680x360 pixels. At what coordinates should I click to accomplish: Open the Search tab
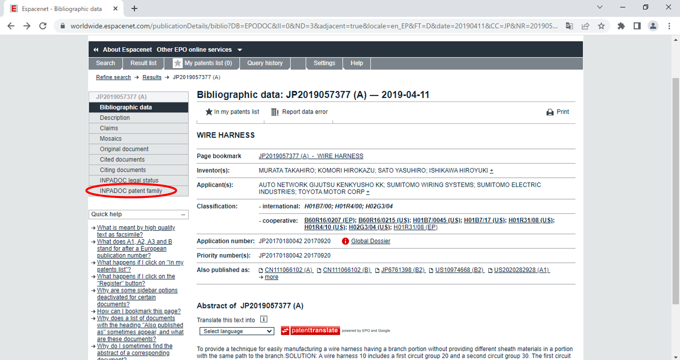105,63
